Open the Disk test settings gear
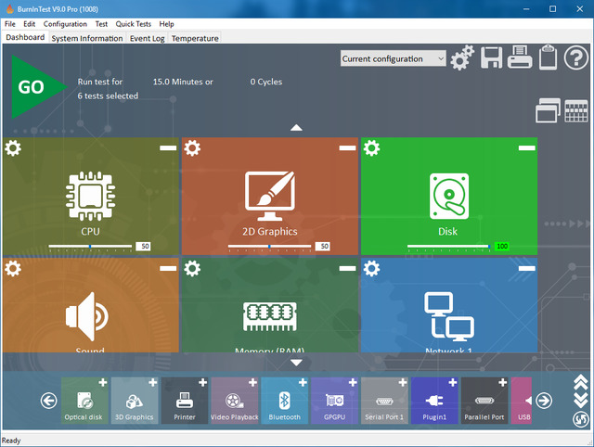Image resolution: width=594 pixels, height=447 pixels. coord(371,148)
